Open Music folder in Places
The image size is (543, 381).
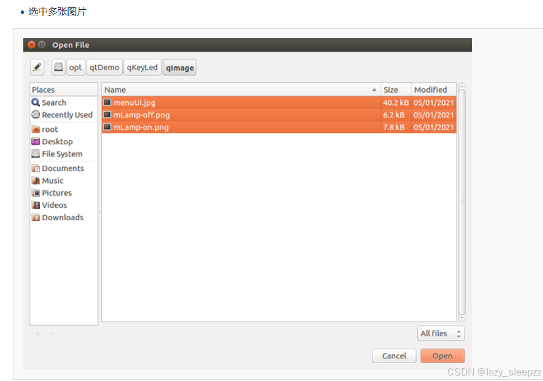click(x=64, y=180)
